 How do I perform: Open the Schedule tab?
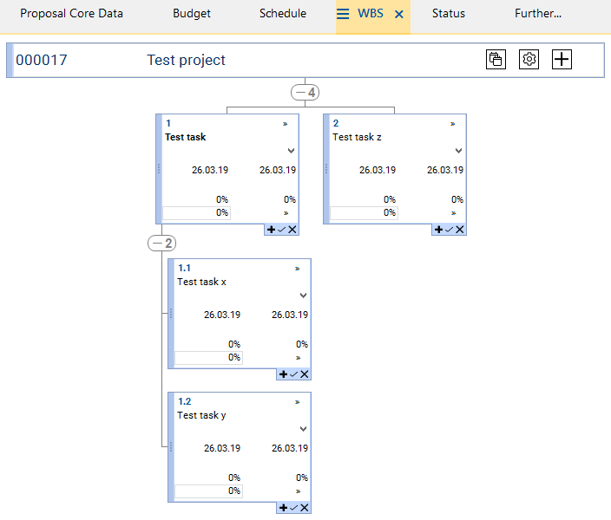coord(282,14)
